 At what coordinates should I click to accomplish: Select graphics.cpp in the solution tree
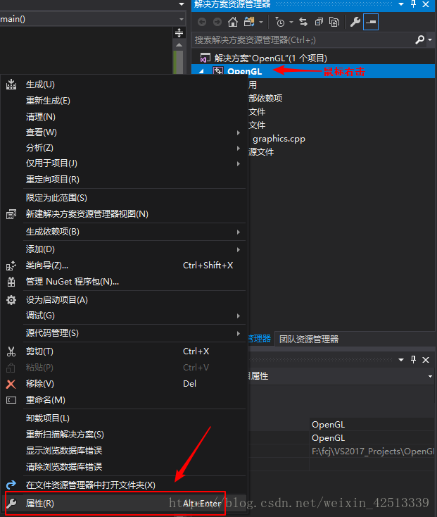tap(279, 139)
